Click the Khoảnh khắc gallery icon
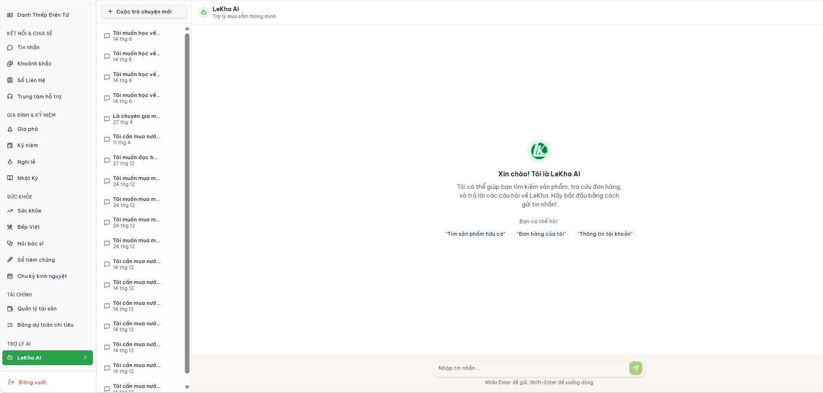 (10, 64)
